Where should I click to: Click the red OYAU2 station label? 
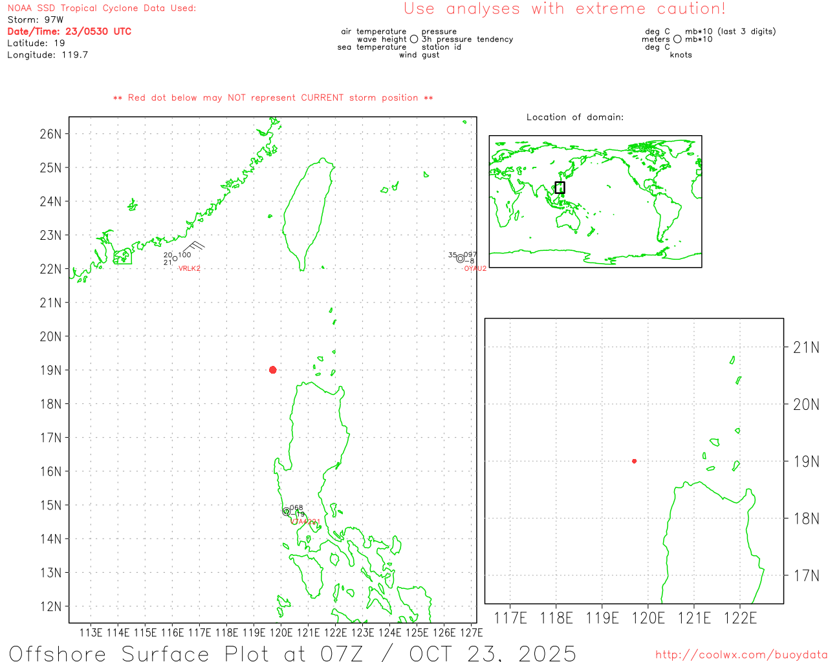(474, 268)
